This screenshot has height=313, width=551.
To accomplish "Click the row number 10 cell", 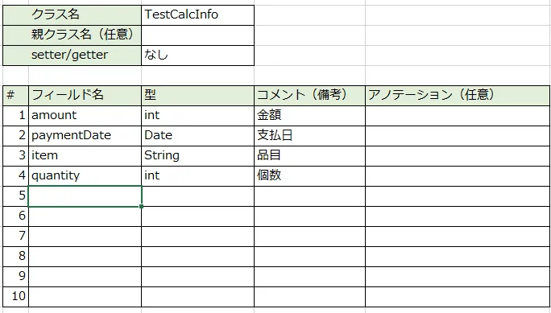I will coord(16,297).
